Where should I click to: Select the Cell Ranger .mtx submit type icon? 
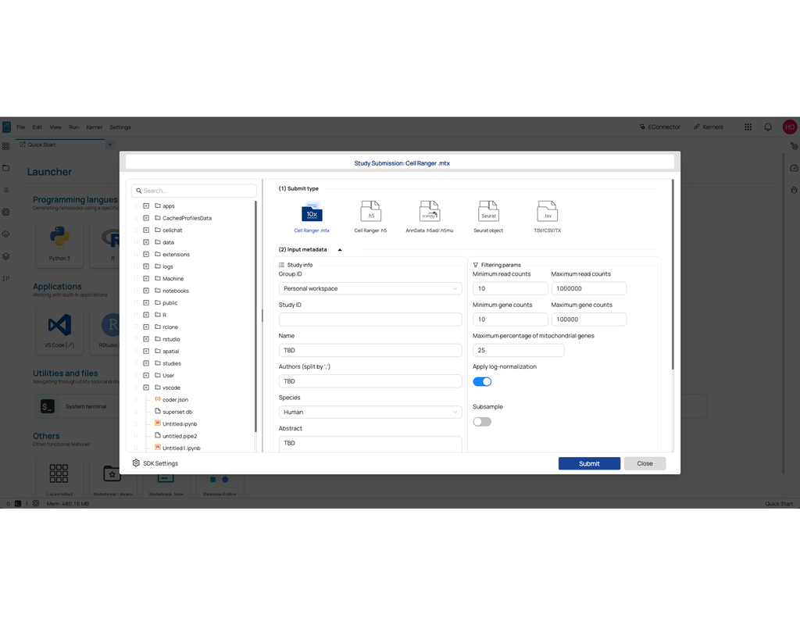coord(312,212)
